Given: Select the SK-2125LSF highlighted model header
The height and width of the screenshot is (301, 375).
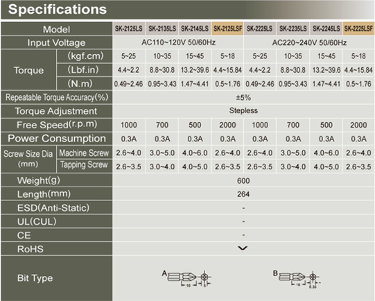Looking at the screenshot, I should [x=227, y=28].
